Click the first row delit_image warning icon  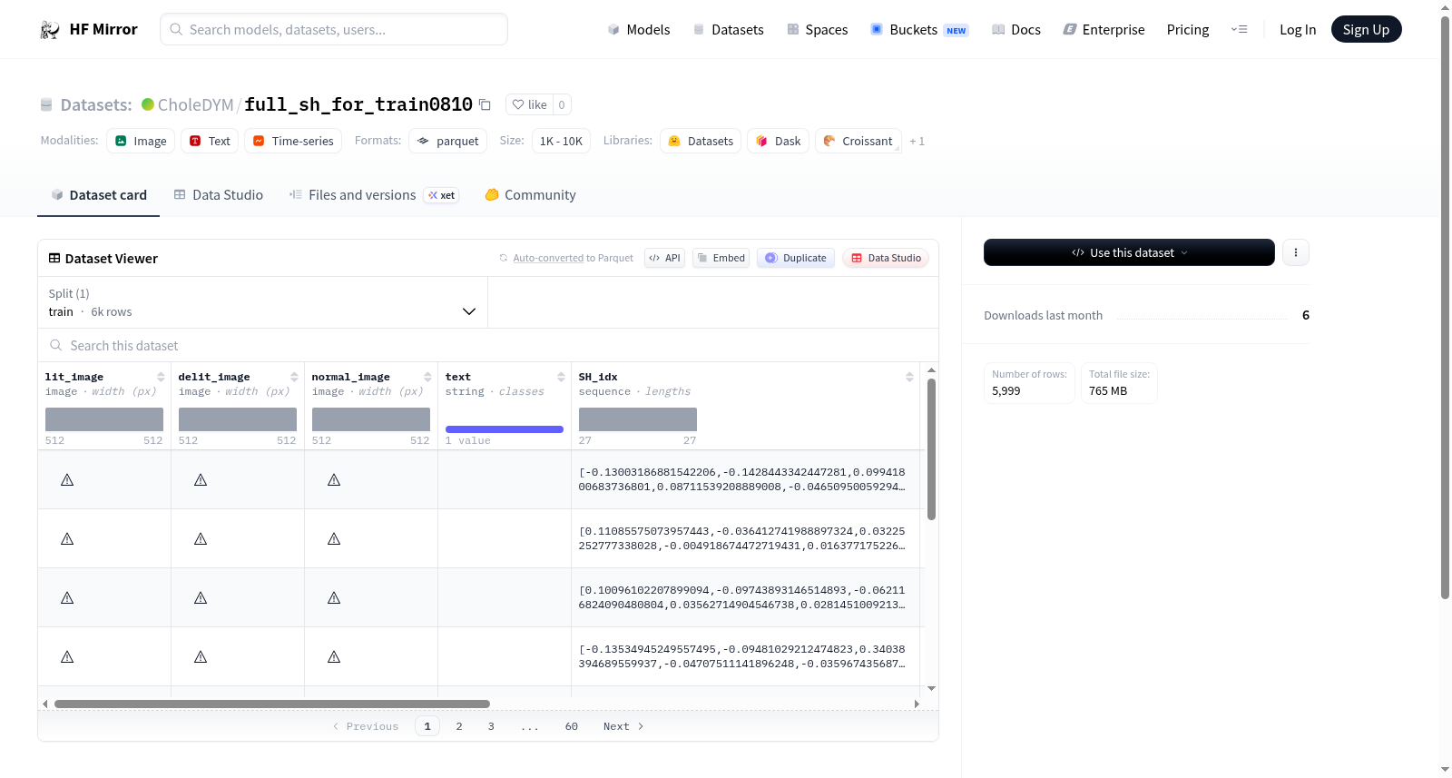coord(201,480)
